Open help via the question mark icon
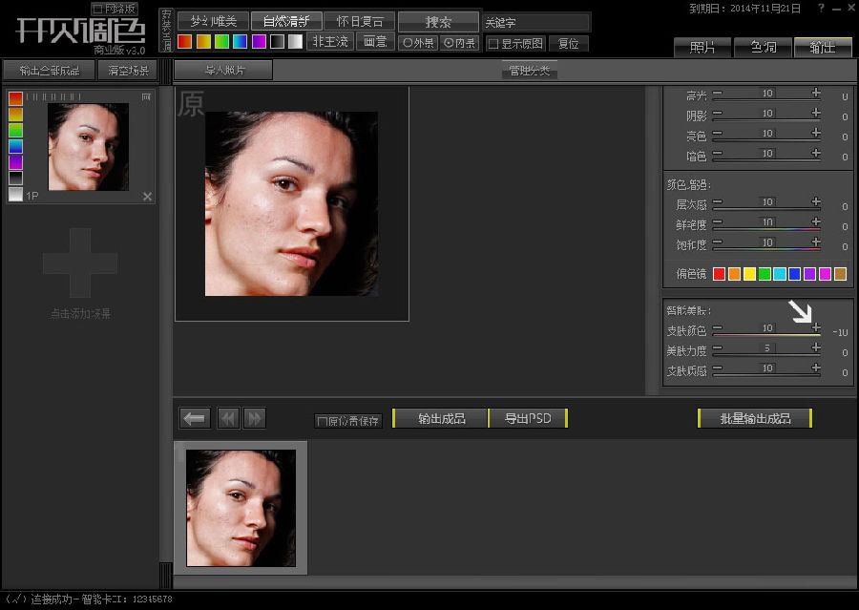The height and width of the screenshot is (610, 859). point(822,9)
